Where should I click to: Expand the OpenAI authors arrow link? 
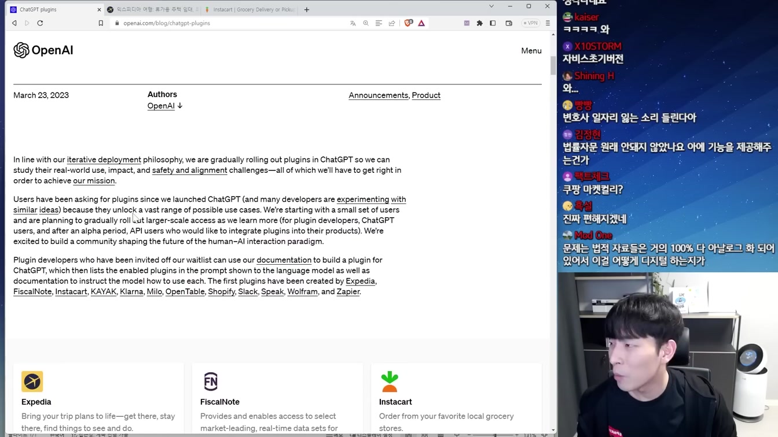(x=165, y=106)
